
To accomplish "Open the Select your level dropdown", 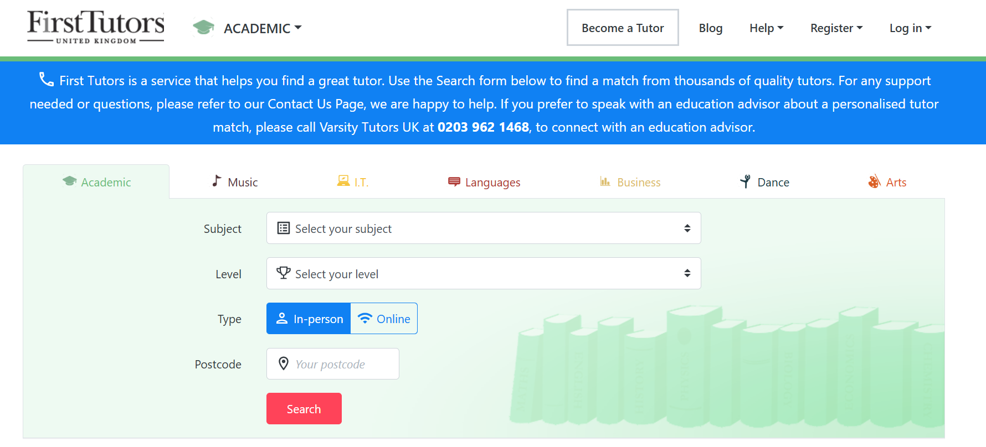I will click(484, 273).
